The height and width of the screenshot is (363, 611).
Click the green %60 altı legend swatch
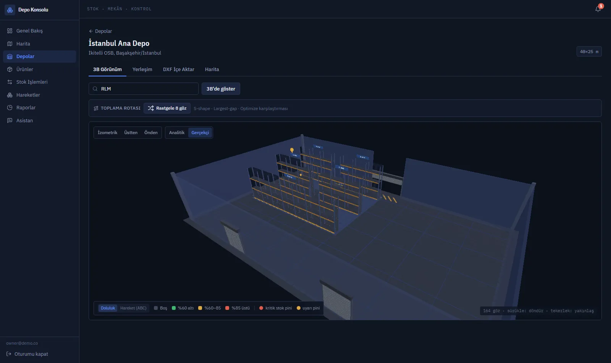[x=174, y=308]
